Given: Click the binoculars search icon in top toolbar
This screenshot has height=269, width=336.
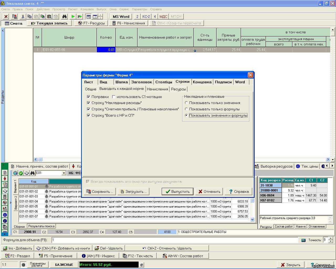Looking at the screenshot, I should point(64,17).
